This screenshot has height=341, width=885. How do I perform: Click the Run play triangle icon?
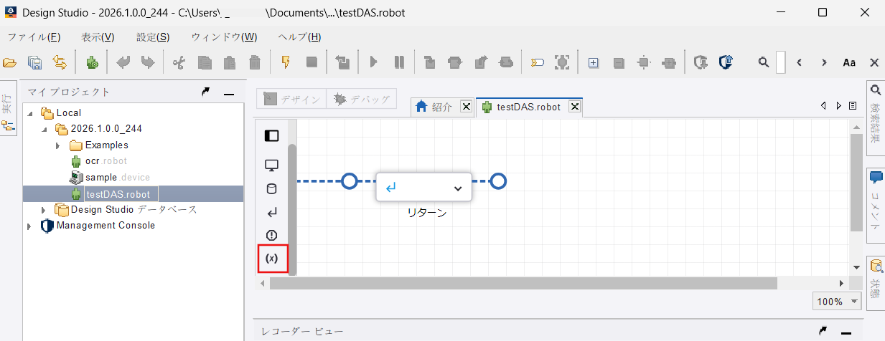[x=373, y=62]
